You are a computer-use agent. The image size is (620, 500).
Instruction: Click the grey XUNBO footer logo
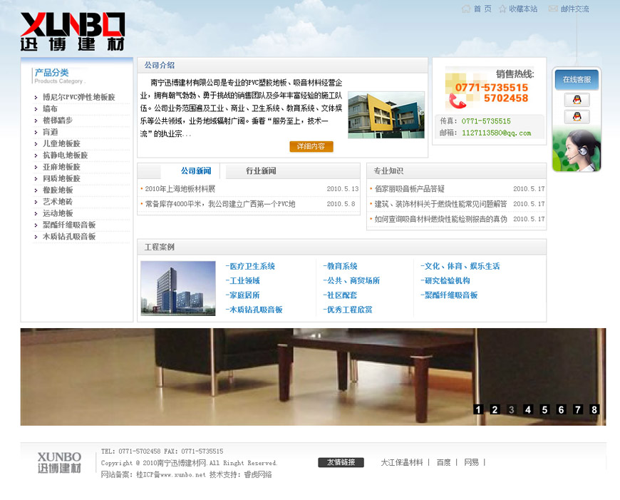59,462
